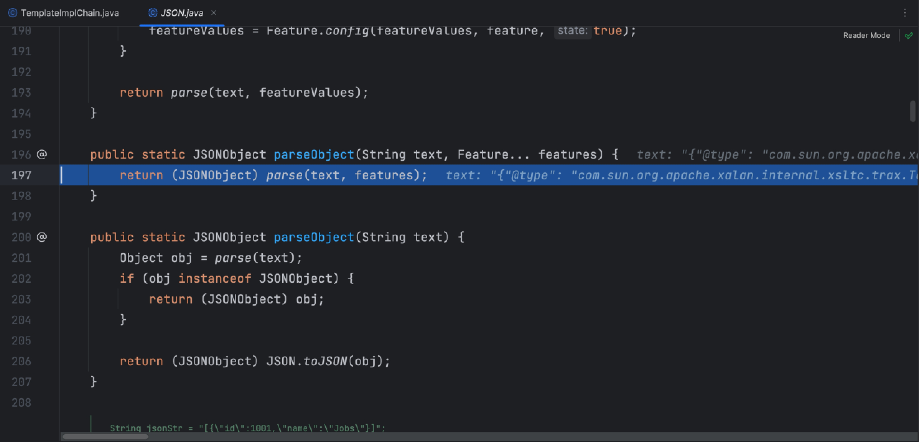Click 'features' argument on line 197

point(384,175)
